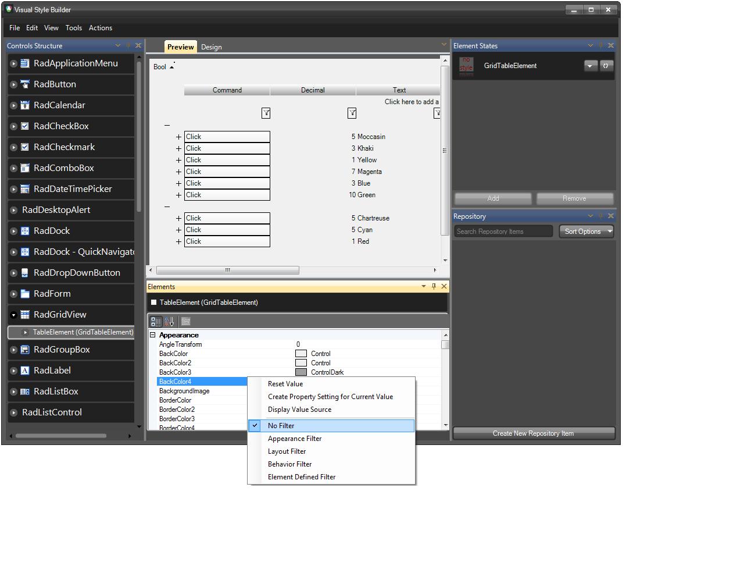Click the RadCheckmark control icon
Image resolution: width=744 pixels, height=580 pixels.
[x=25, y=147]
